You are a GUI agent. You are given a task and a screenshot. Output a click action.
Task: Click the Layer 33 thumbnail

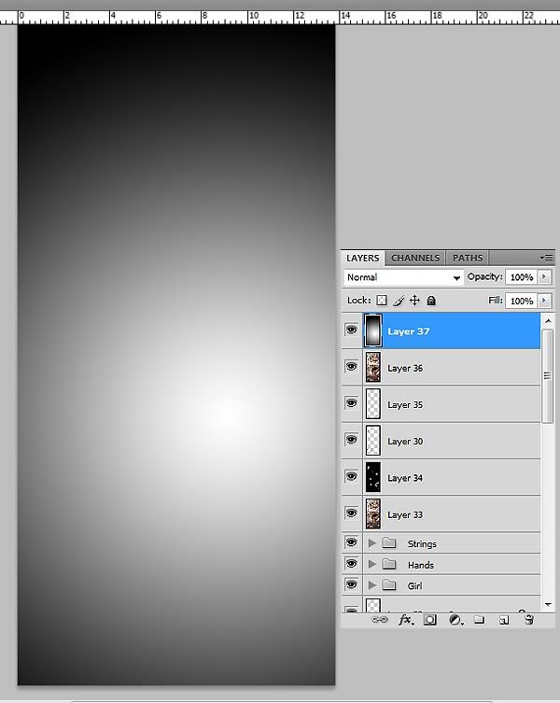(x=373, y=514)
